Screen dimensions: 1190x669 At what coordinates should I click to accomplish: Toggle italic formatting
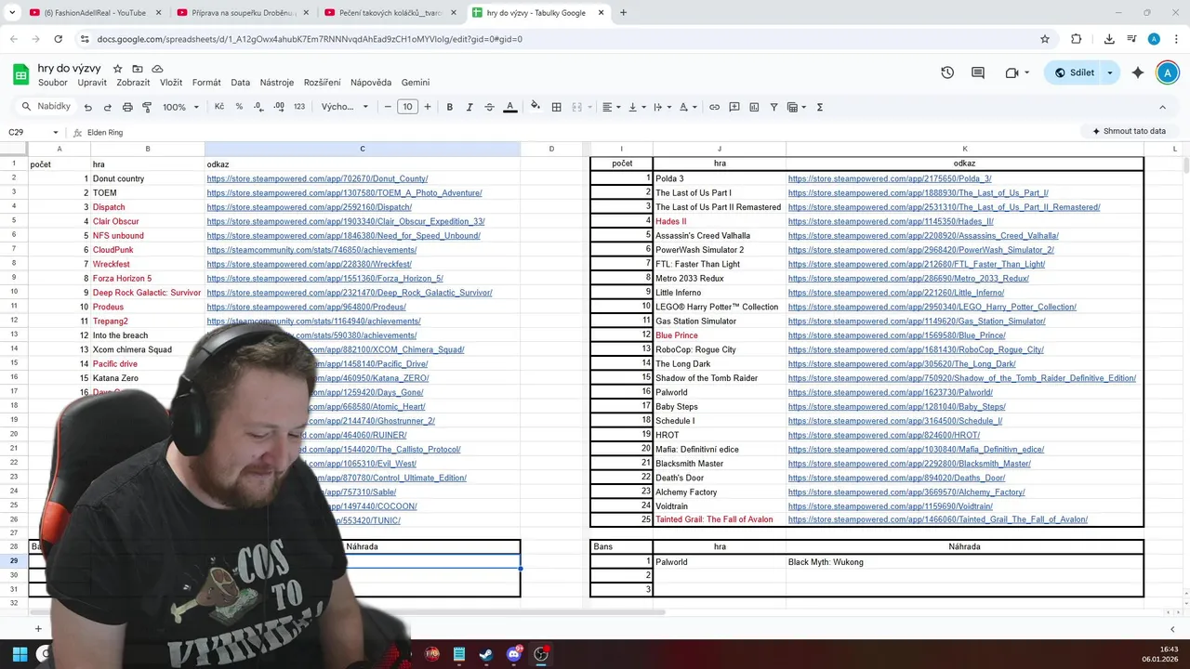coord(469,107)
